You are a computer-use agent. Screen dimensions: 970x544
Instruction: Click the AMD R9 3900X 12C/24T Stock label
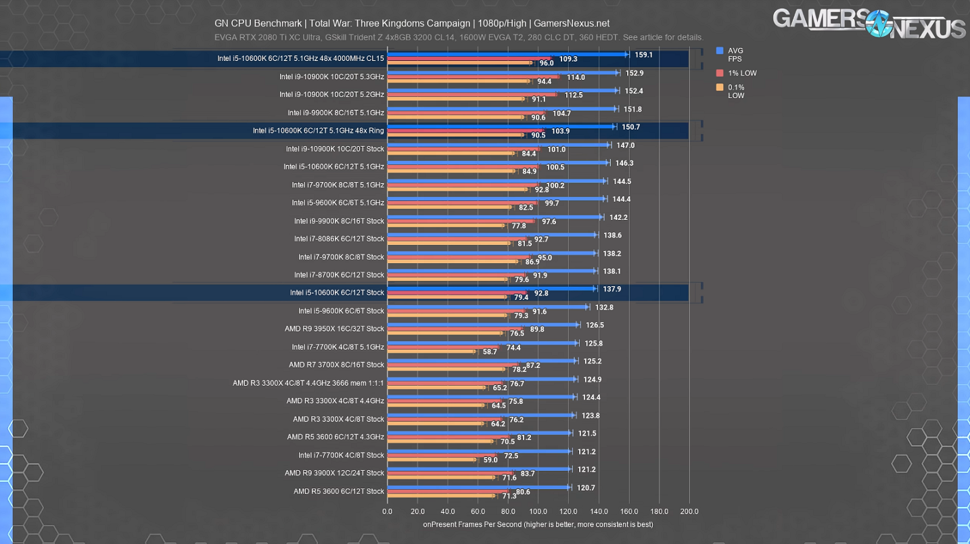point(334,473)
